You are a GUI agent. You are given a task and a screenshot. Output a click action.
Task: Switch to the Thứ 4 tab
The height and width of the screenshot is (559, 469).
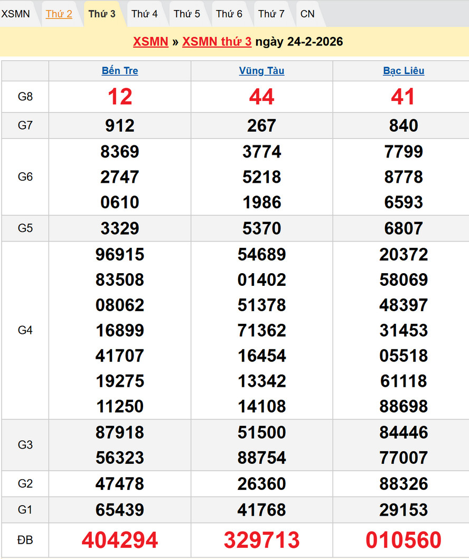pos(144,14)
